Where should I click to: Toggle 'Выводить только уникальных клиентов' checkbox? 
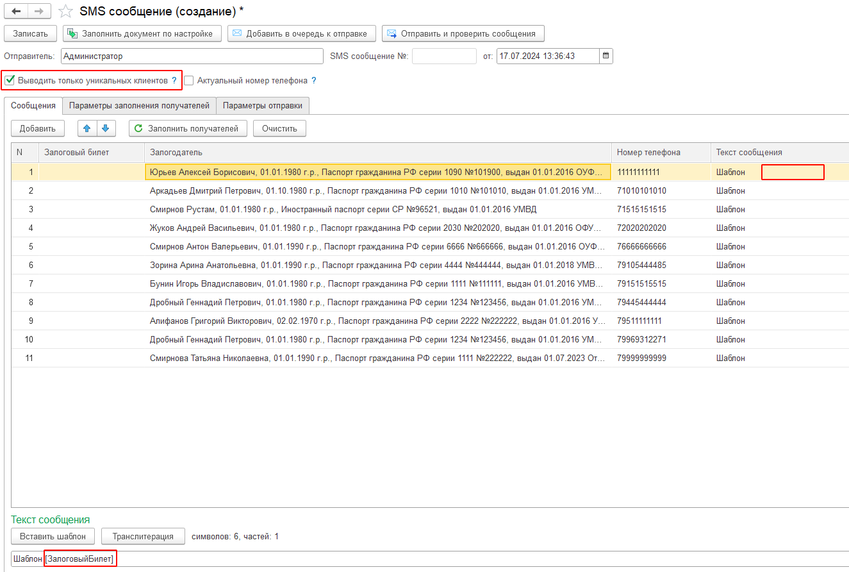pyautogui.click(x=10, y=81)
